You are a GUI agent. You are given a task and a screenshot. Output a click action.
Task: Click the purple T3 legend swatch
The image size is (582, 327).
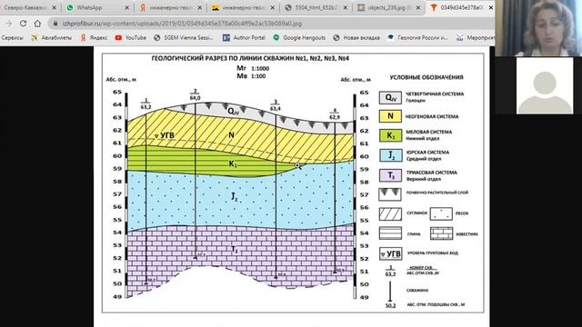tap(390, 175)
